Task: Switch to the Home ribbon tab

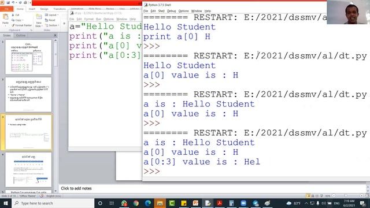Action: click(20, 9)
